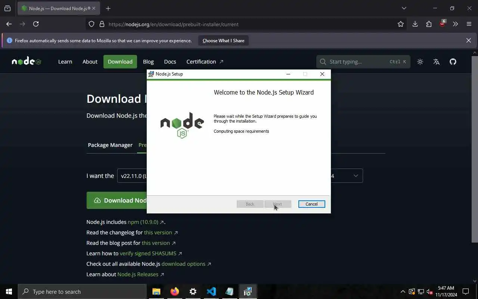Open the Node.js GitHub icon link
Viewport: 478px width, 299px height.
point(453,62)
